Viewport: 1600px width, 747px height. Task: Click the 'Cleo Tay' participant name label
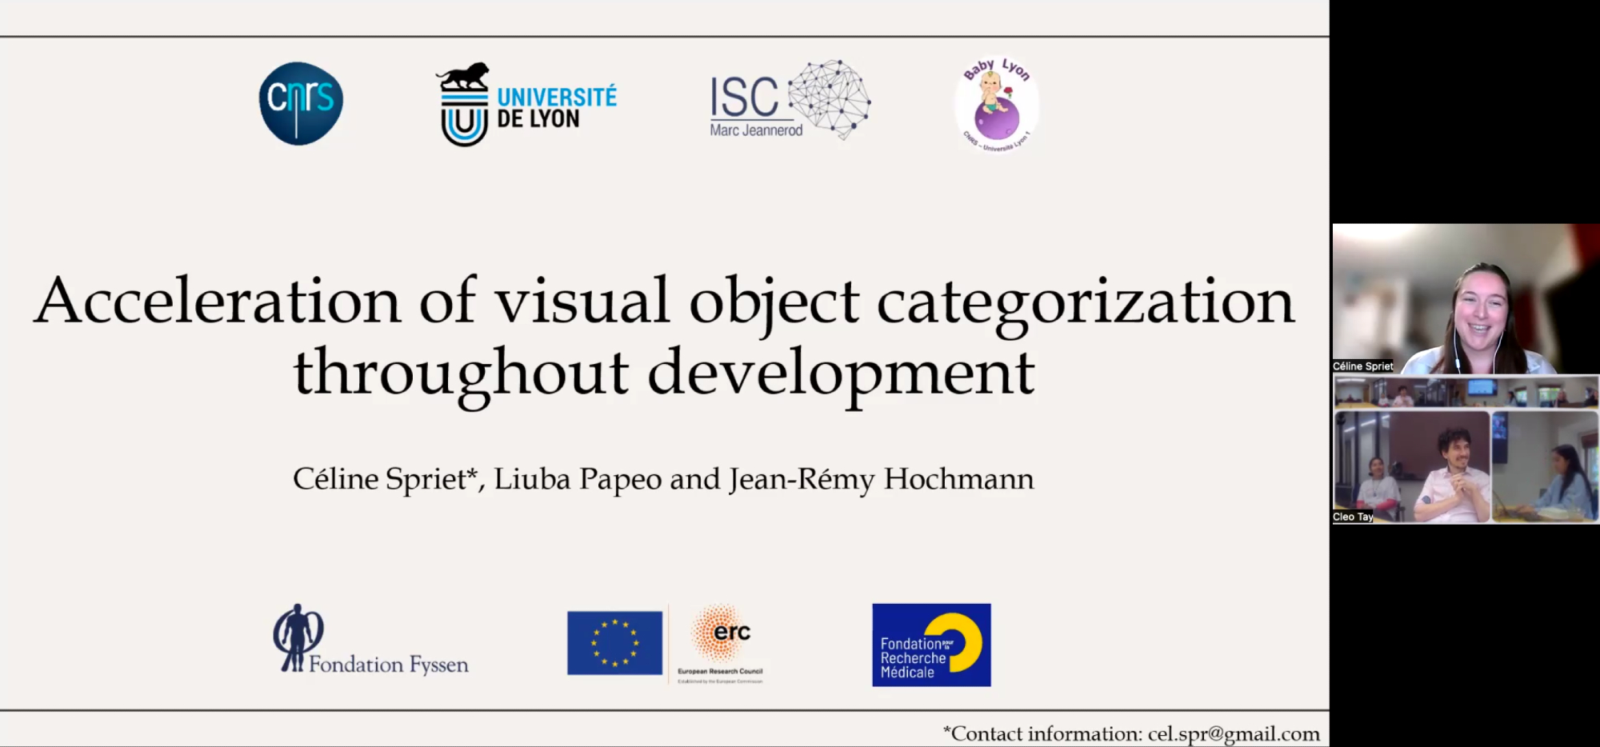pyautogui.click(x=1353, y=517)
